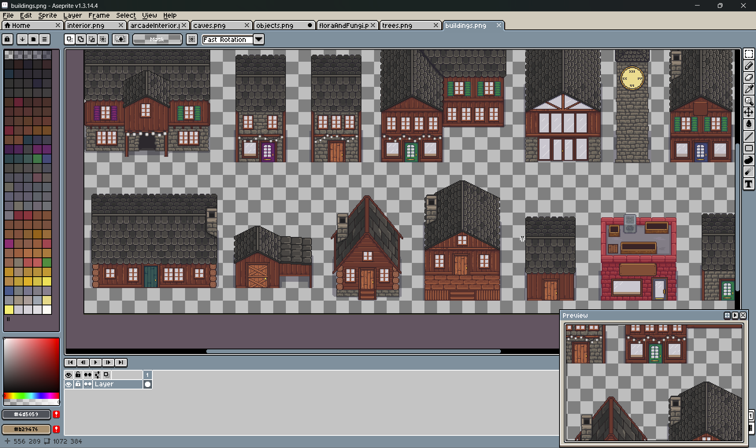The height and width of the screenshot is (448, 756).
Task: Click the Mask transparent color button
Action: tap(157, 39)
